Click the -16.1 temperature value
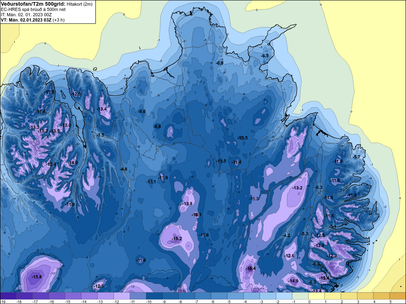 click(x=197, y=215)
